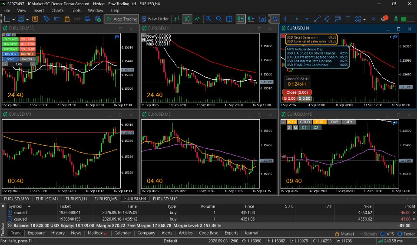The width and height of the screenshot is (417, 245).
Task: Select the equidistant channel tool
Action: [x=328, y=19]
